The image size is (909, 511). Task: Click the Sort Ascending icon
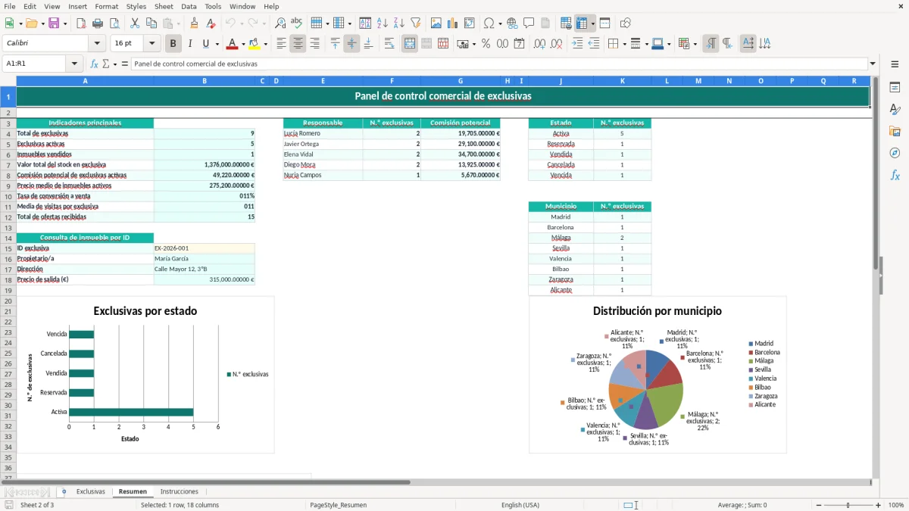pos(382,23)
